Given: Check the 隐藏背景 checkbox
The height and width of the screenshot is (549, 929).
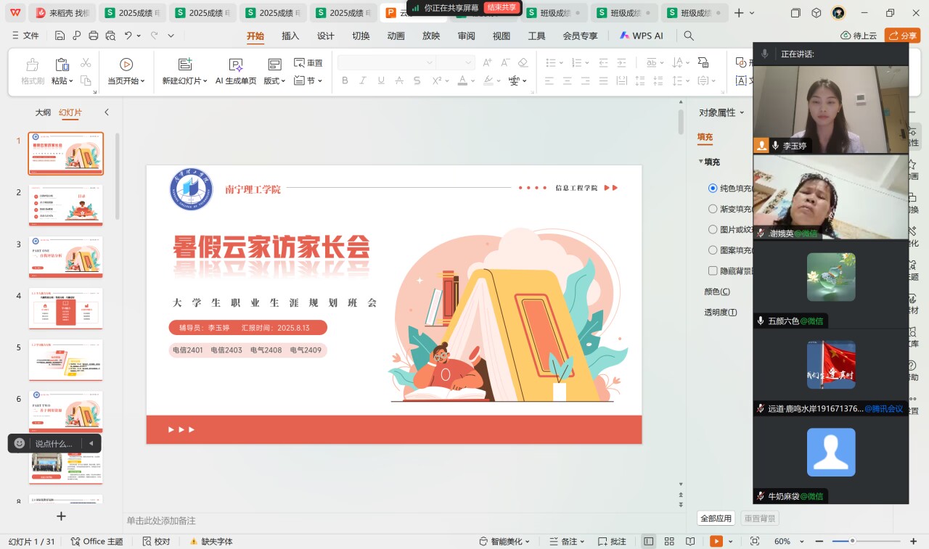Looking at the screenshot, I should [713, 271].
